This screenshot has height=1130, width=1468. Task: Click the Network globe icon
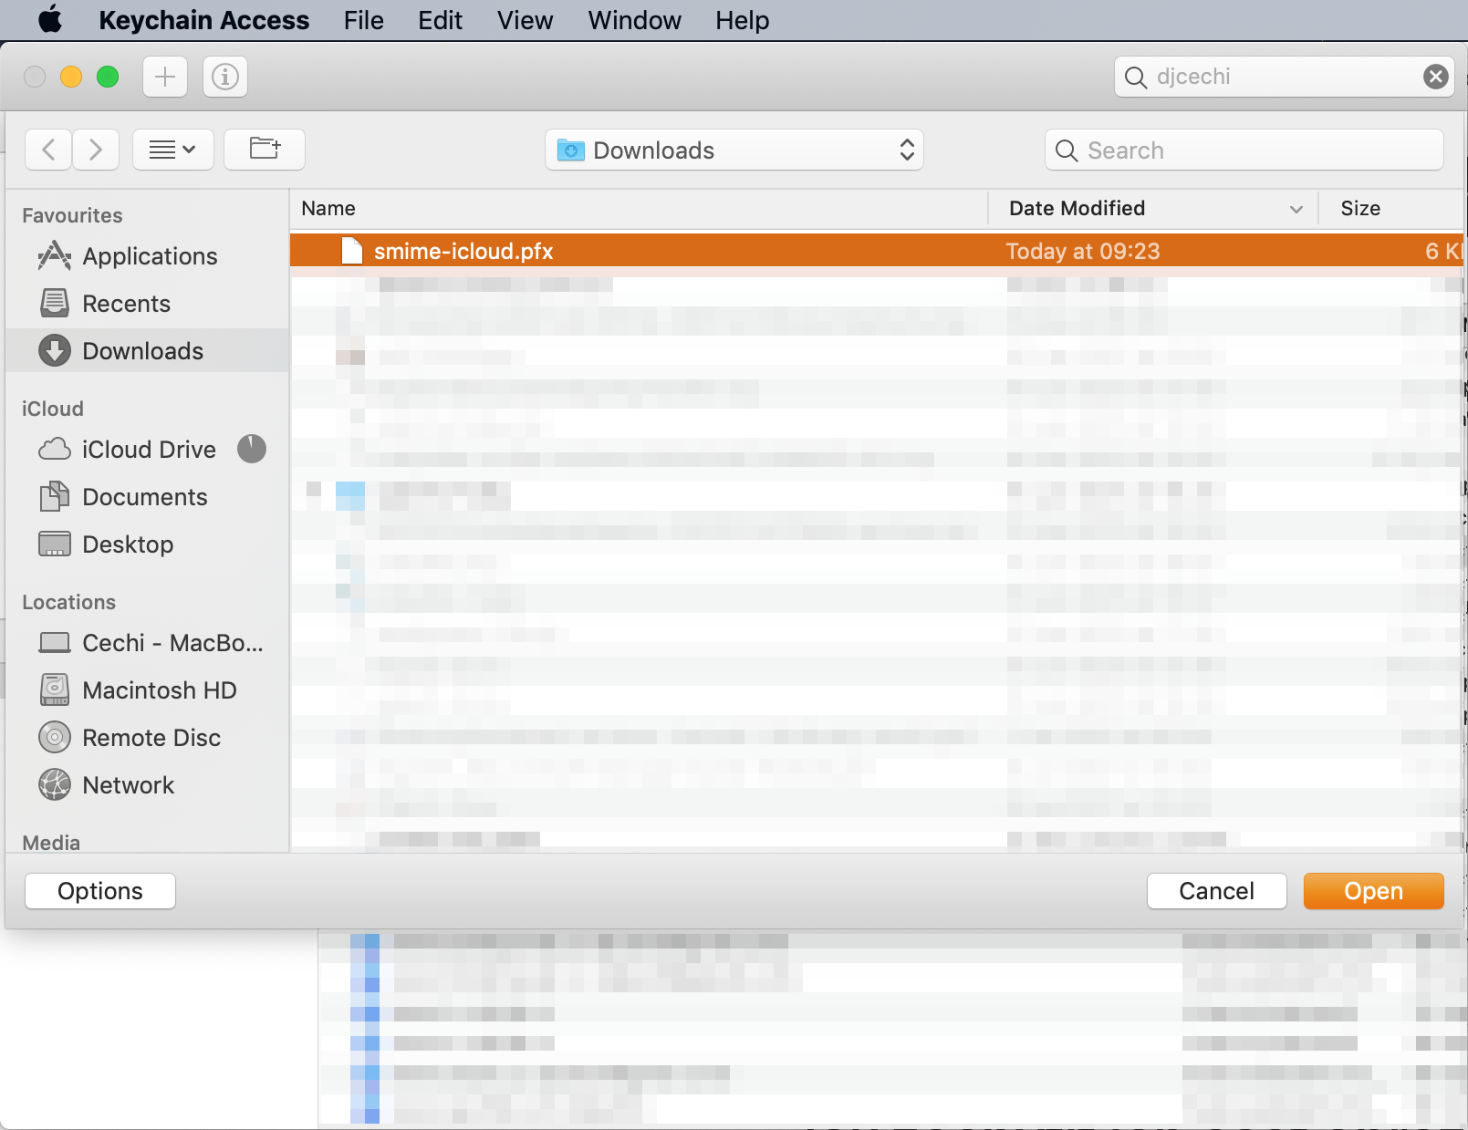pyautogui.click(x=55, y=784)
